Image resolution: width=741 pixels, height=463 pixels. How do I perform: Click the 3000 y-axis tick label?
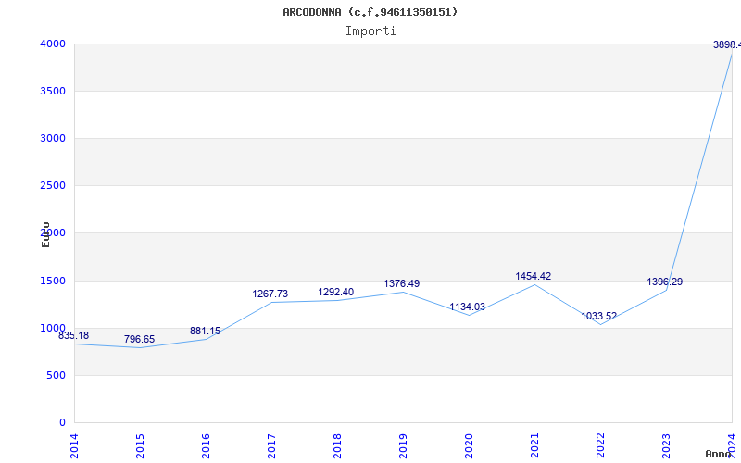coord(53,138)
